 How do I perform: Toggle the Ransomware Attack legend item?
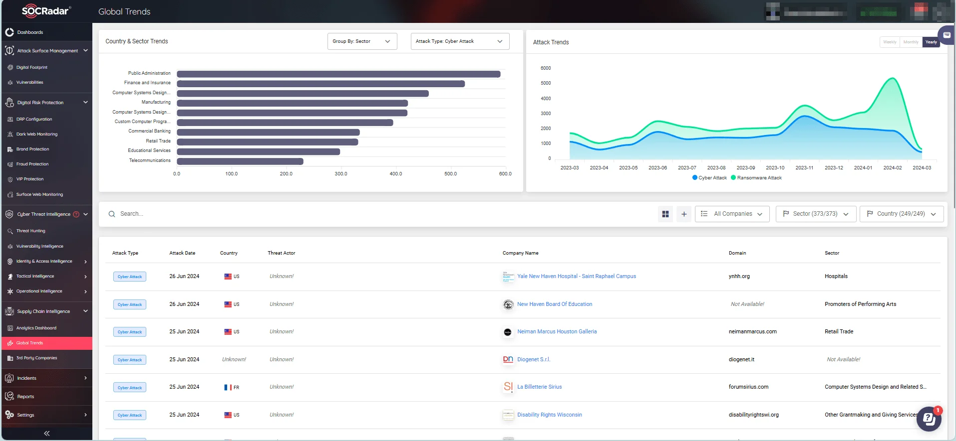tap(756, 178)
